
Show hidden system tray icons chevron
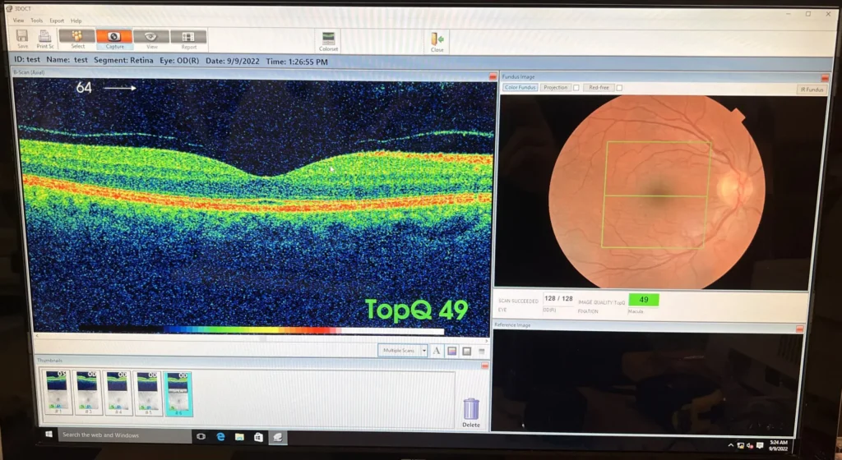[x=730, y=445]
